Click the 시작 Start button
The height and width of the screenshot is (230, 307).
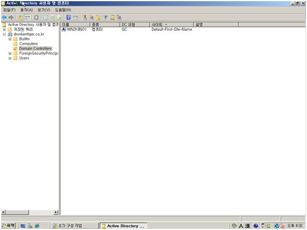(8, 225)
